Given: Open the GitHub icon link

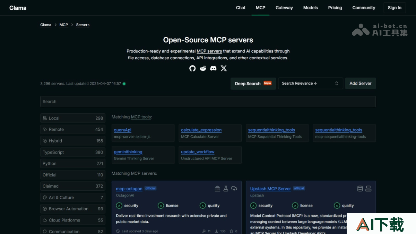Looking at the screenshot, I should [x=192, y=68].
